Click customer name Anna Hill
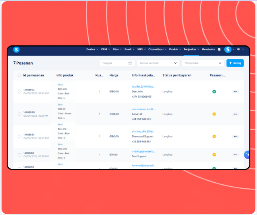This screenshot has width=257, height=215. coord(137,114)
